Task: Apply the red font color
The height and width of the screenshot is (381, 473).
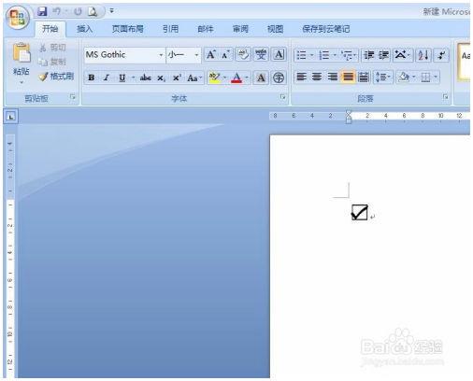Action: tap(236, 78)
